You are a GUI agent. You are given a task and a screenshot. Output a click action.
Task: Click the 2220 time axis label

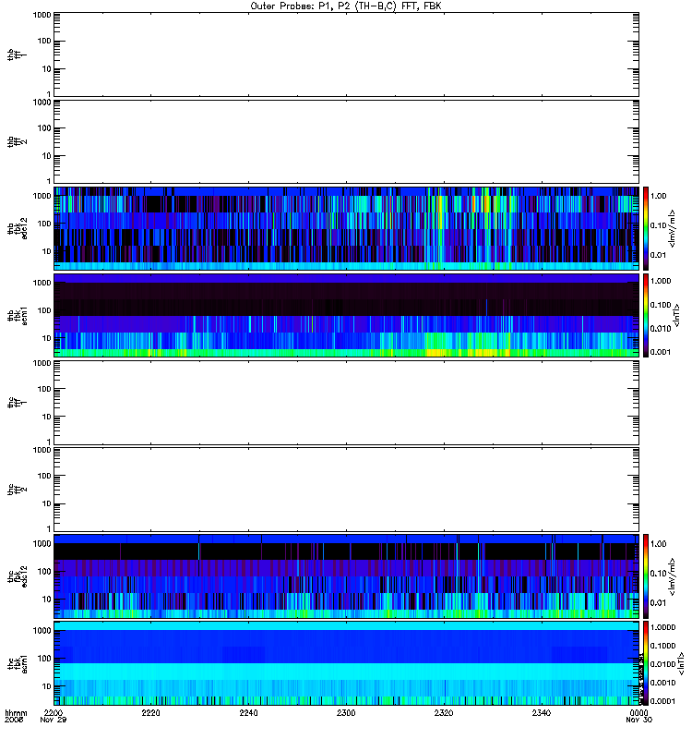pos(150,712)
